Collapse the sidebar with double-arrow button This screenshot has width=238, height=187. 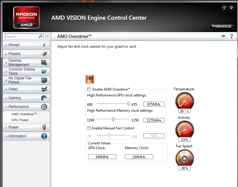48,36
